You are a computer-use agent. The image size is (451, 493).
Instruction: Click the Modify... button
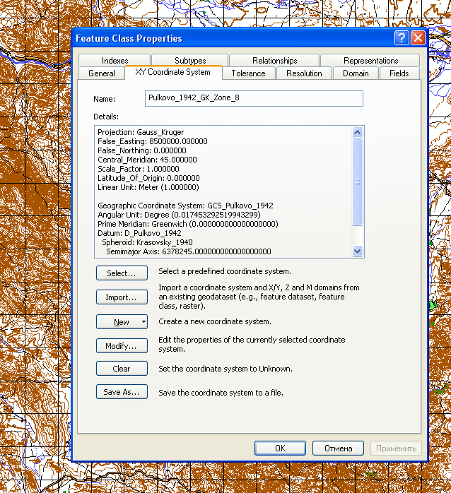122,346
